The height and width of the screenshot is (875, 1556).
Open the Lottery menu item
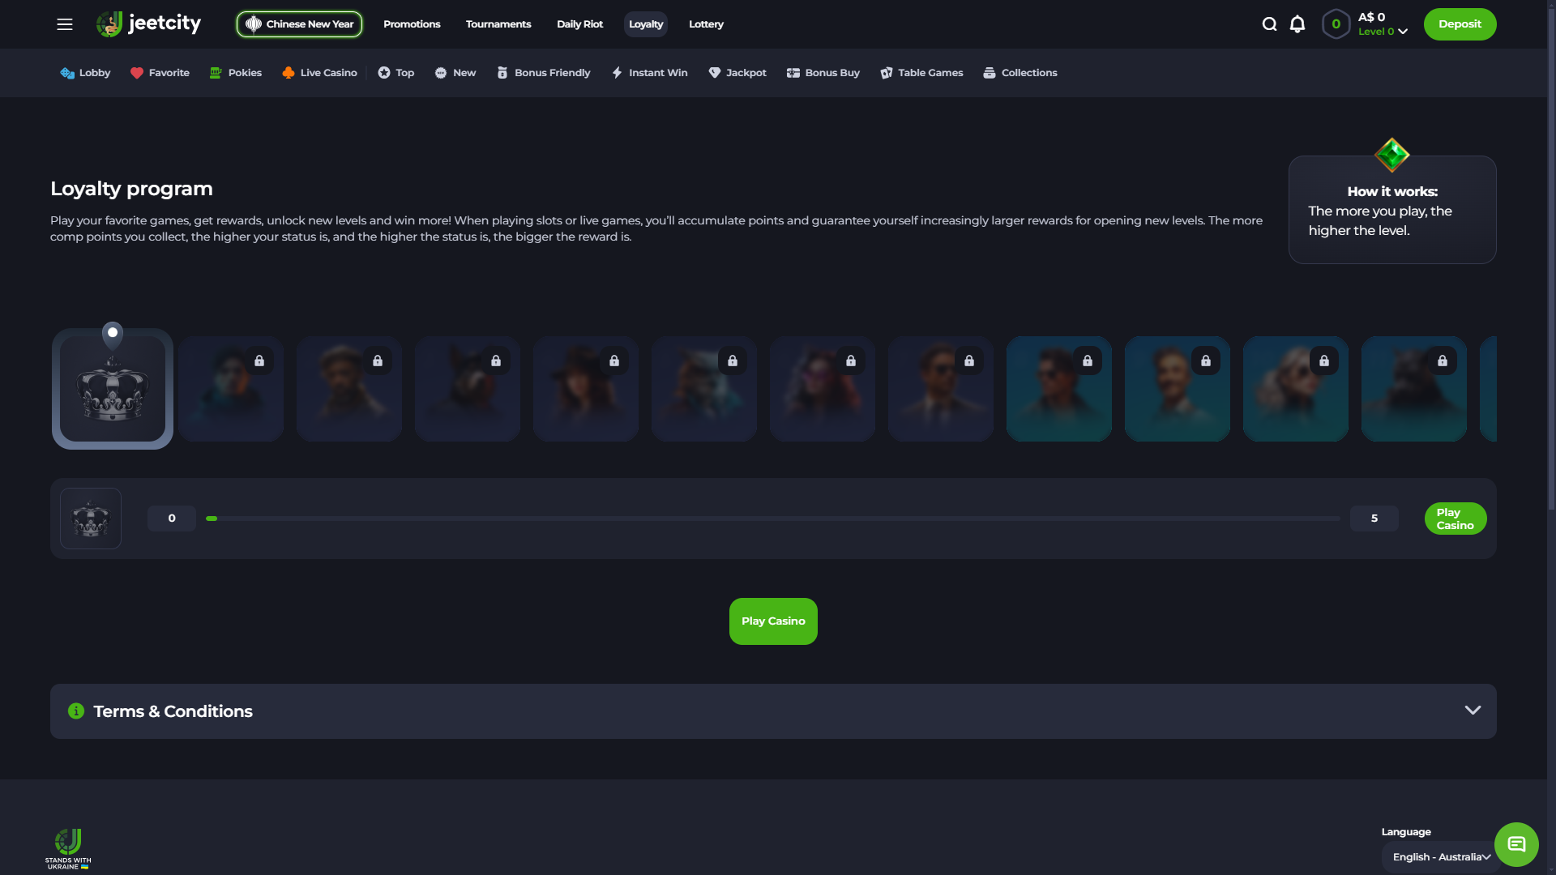coord(705,24)
